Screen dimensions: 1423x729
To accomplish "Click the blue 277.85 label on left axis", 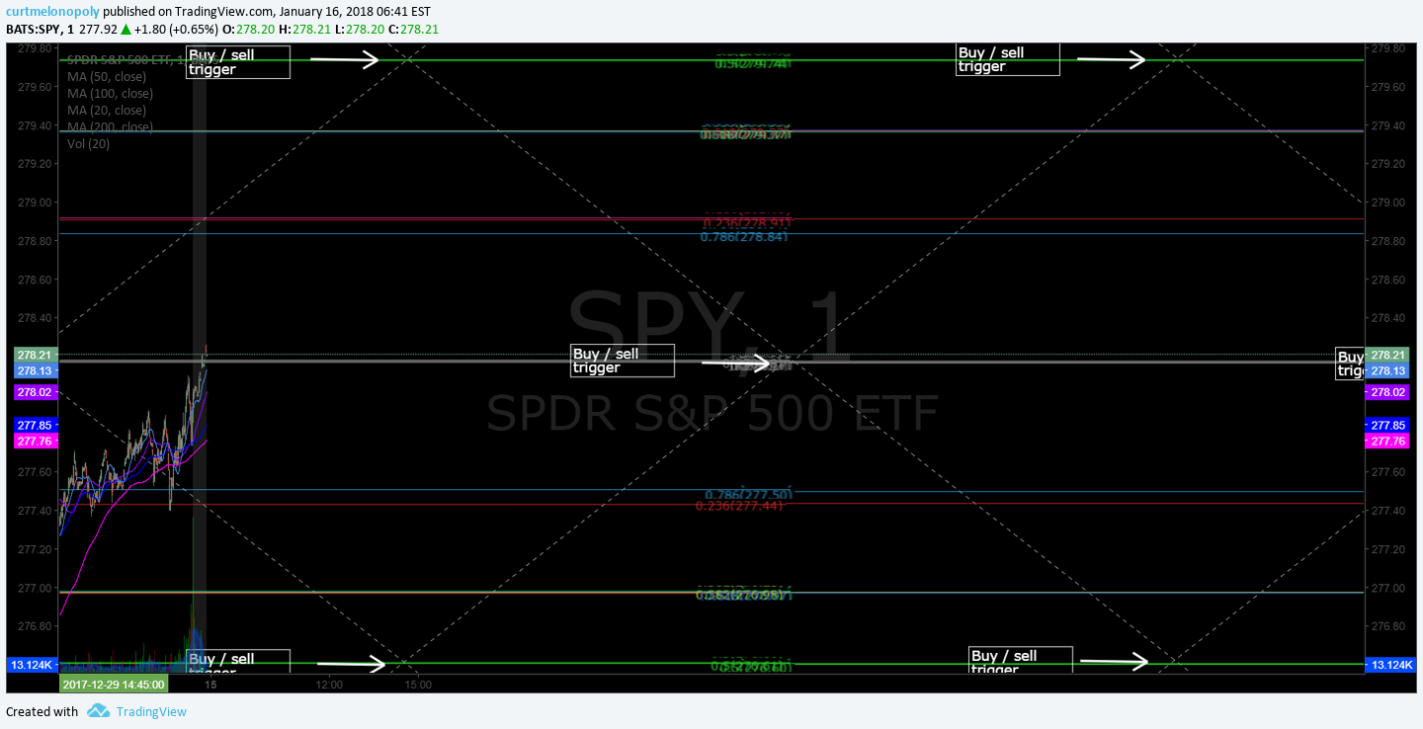I will pyautogui.click(x=34, y=425).
